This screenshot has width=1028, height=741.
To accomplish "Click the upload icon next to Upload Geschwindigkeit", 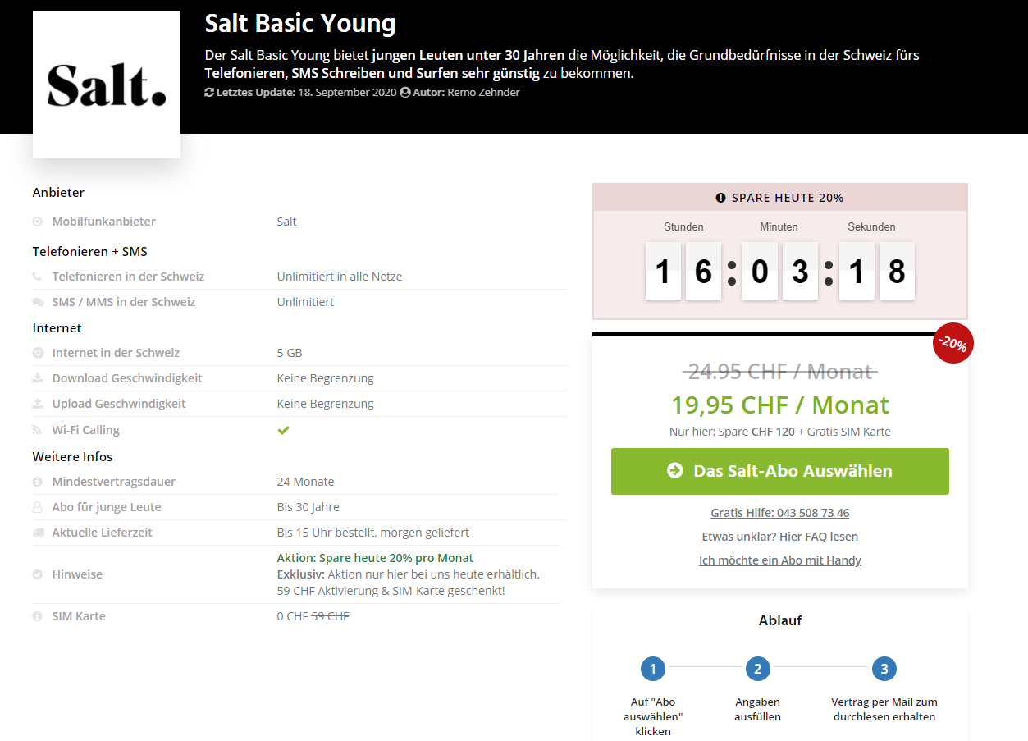I will click(38, 404).
